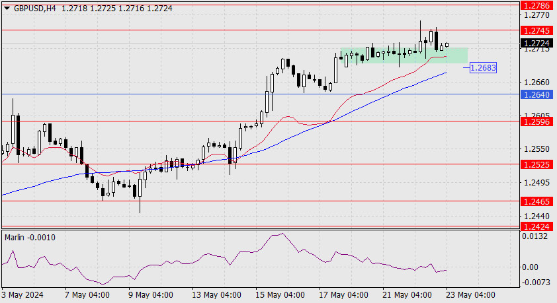The height and width of the screenshot is (303, 557).
Task: Click the current price label 1.2724
Action: coord(536,43)
